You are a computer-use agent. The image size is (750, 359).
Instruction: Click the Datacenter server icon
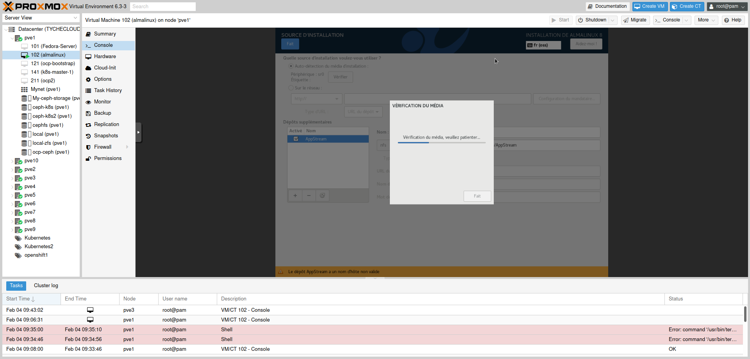tap(12, 29)
